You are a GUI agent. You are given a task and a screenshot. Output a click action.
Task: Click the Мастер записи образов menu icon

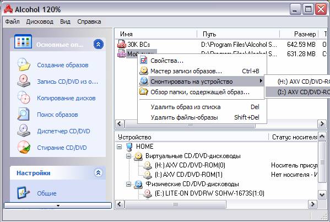click(x=144, y=71)
